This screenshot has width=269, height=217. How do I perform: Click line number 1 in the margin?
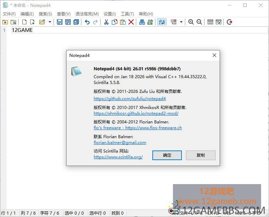pyautogui.click(x=4, y=30)
